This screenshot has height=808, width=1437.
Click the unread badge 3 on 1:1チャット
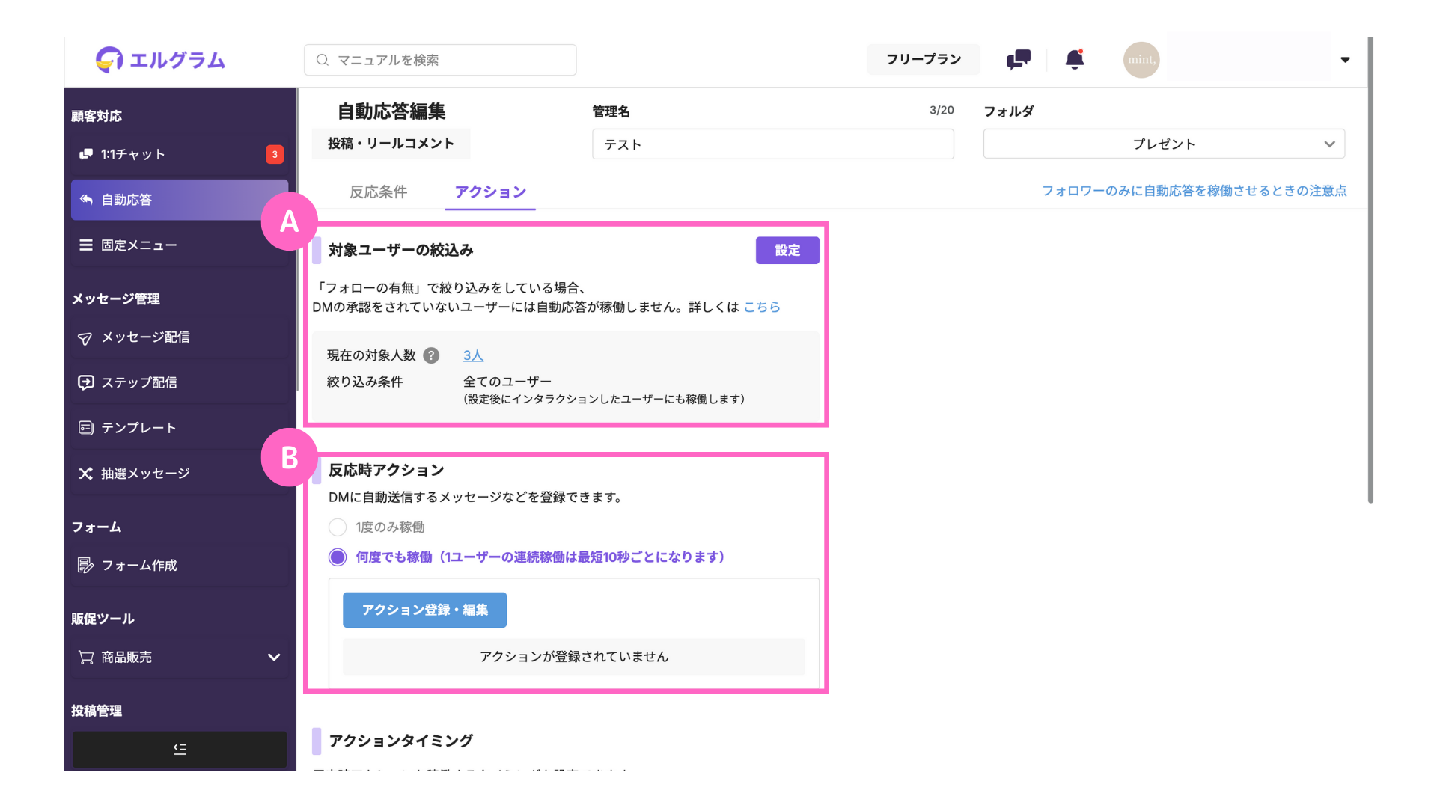click(x=275, y=154)
